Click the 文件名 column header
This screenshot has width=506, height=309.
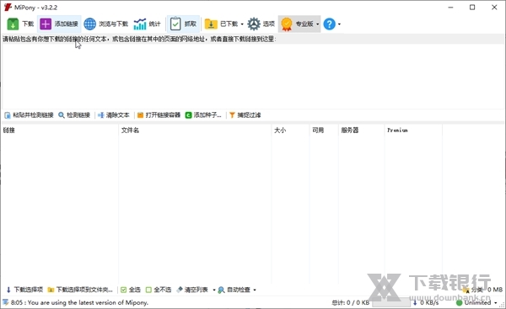coord(195,131)
